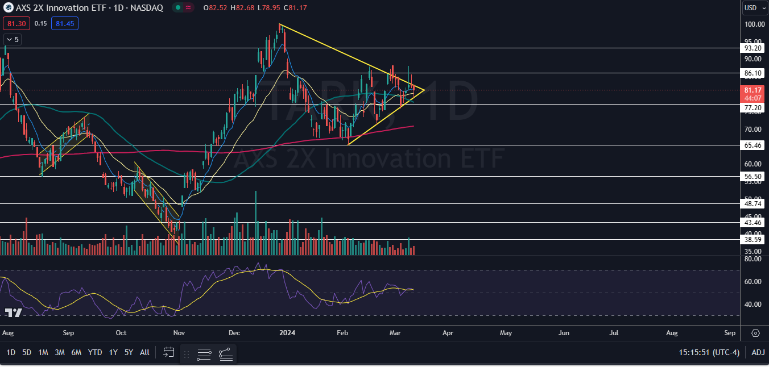
Task: Switch to the 3M time range
Action: click(59, 353)
